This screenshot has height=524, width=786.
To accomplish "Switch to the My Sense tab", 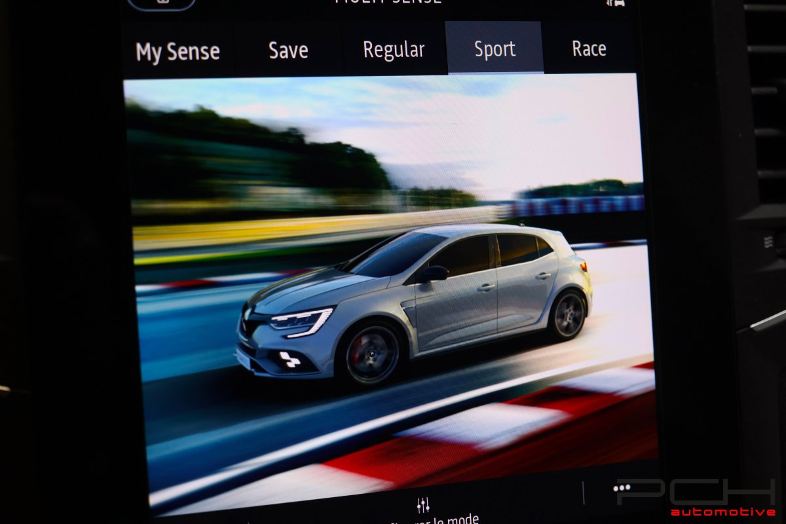I will [178, 52].
